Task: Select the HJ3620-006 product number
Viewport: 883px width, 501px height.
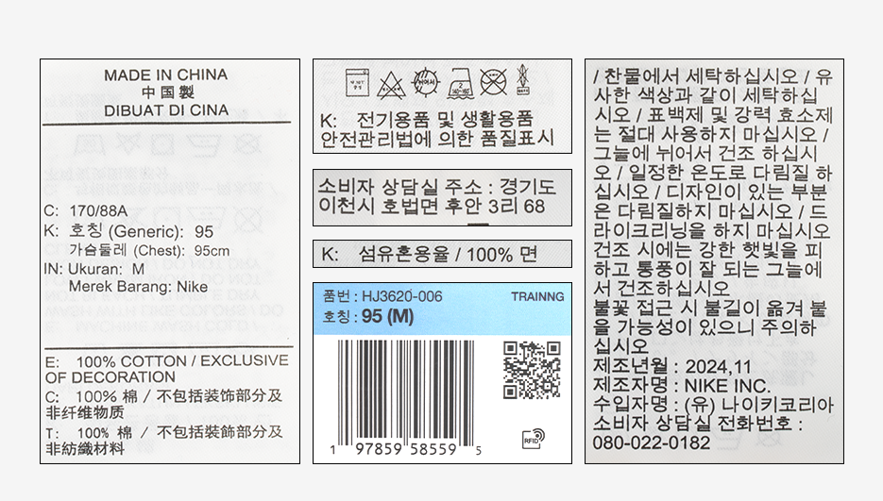Action: click(x=401, y=296)
